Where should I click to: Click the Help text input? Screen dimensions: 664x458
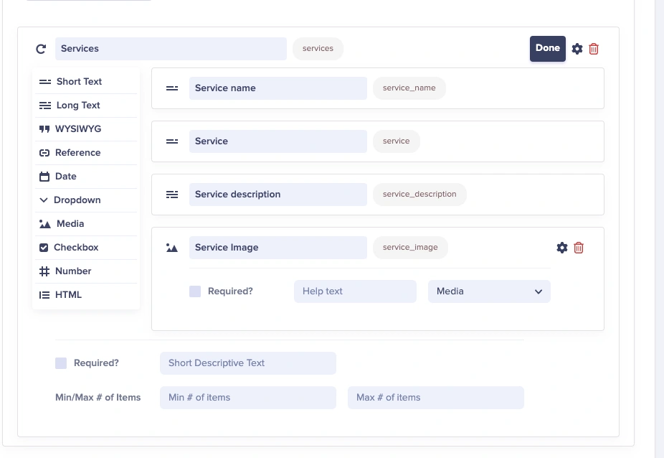tap(355, 291)
